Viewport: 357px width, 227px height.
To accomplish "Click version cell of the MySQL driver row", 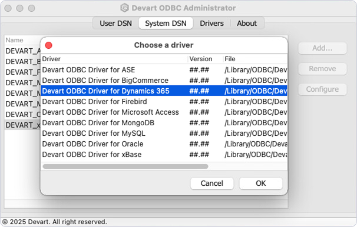I will (199, 133).
